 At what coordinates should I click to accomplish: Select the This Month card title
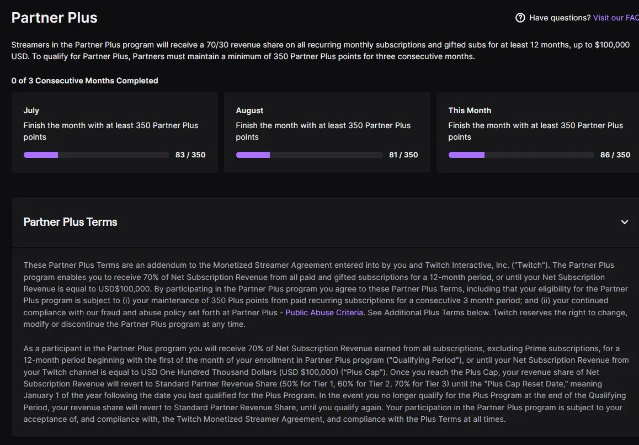[x=470, y=110]
